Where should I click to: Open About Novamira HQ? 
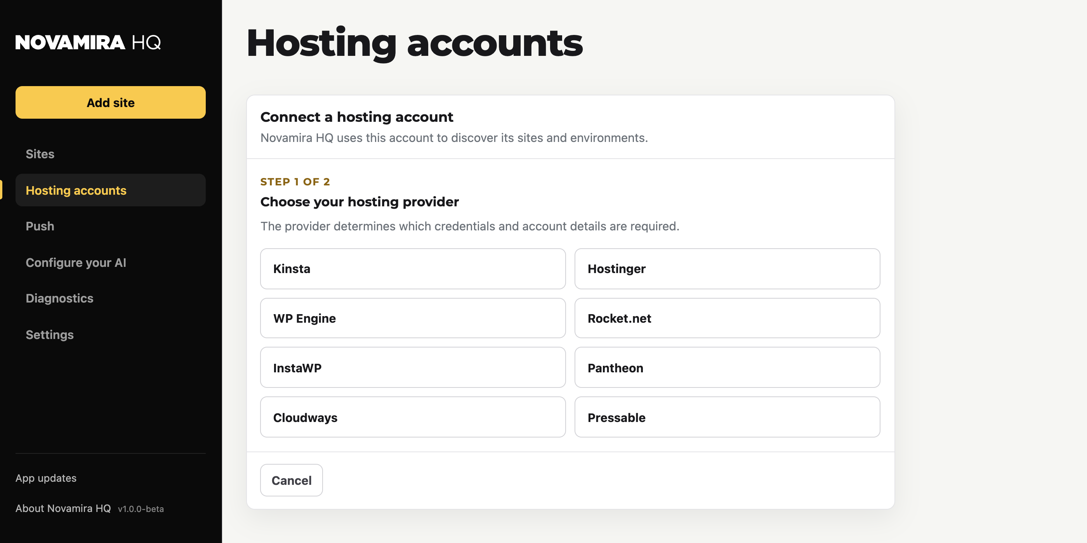63,508
